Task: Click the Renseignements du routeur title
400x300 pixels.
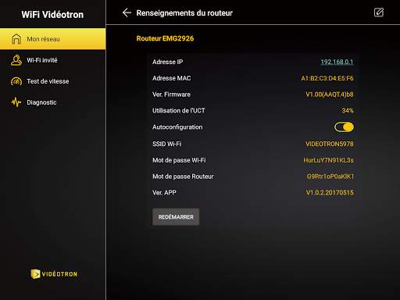Action: point(184,12)
